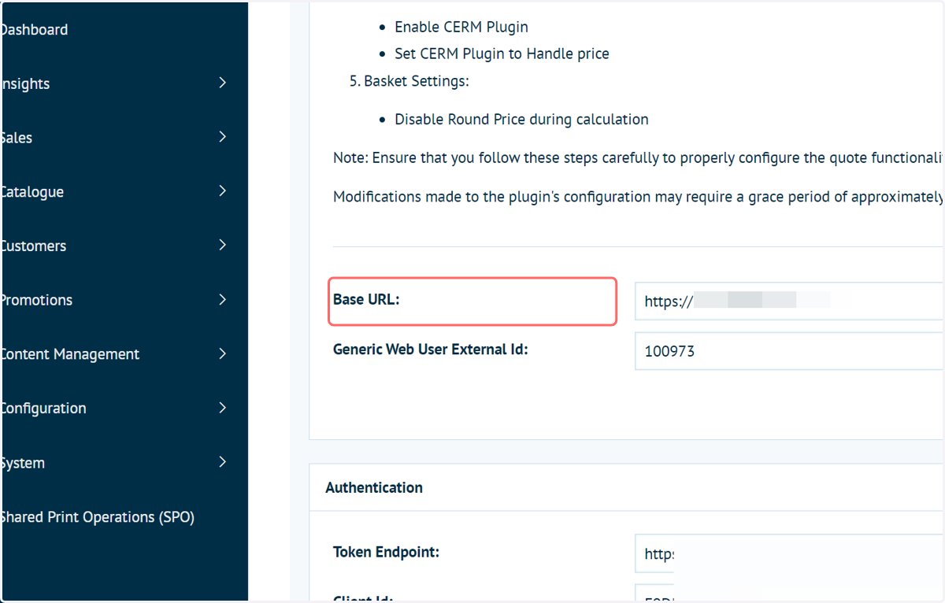Screen dimensions: 945x603
Task: Click the Generic Web User External Id field
Action: pos(789,351)
